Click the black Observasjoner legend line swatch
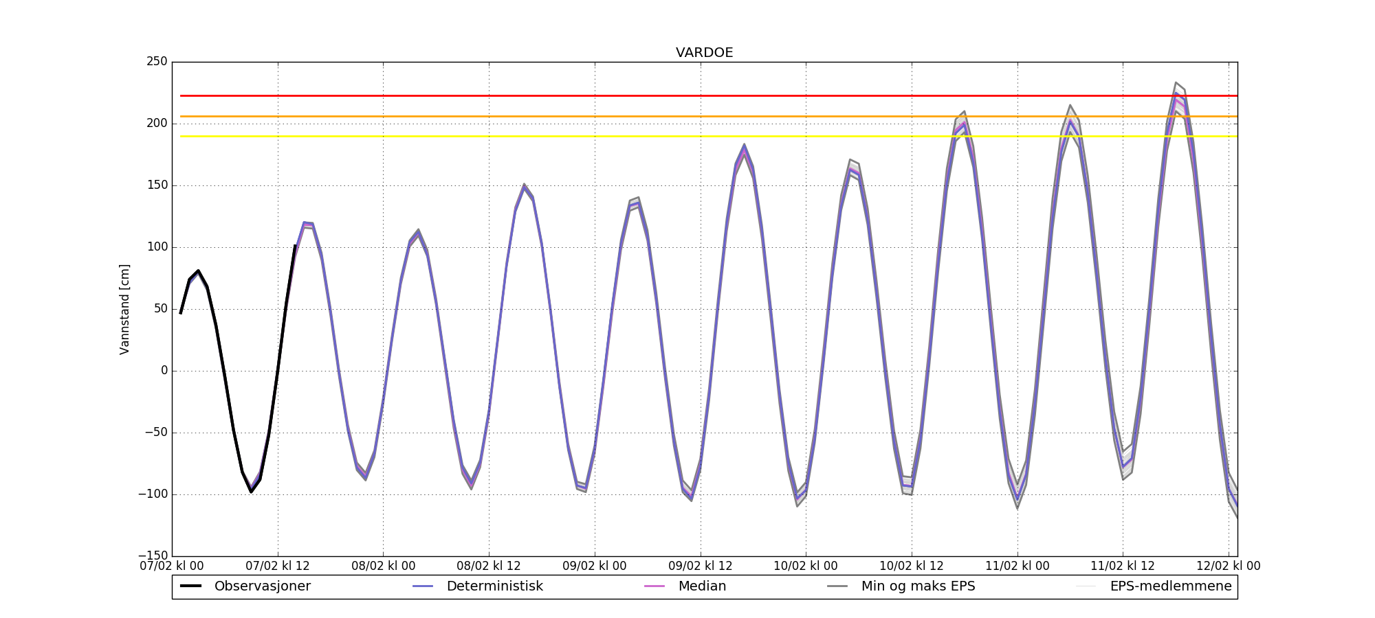The height and width of the screenshot is (618, 1375). [190, 586]
